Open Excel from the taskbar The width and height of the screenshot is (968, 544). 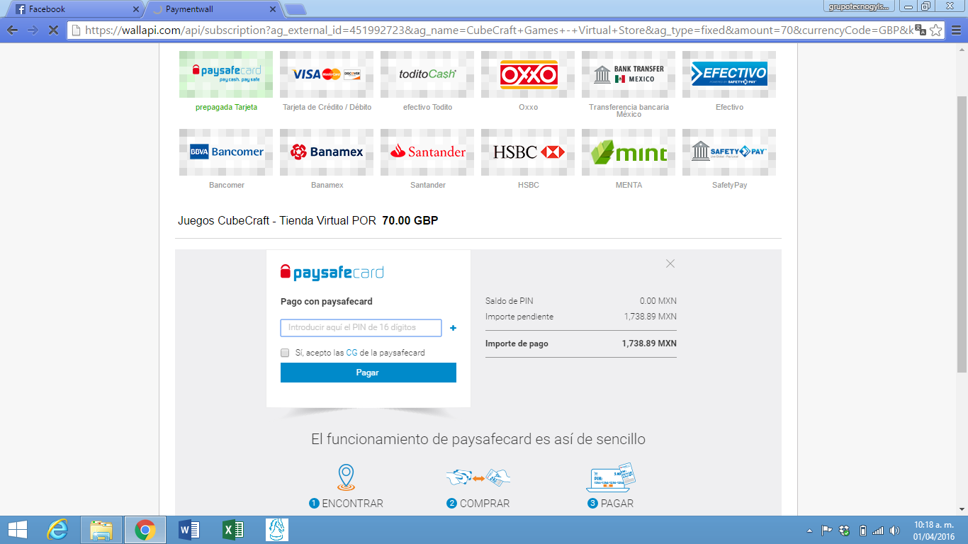pyautogui.click(x=233, y=529)
